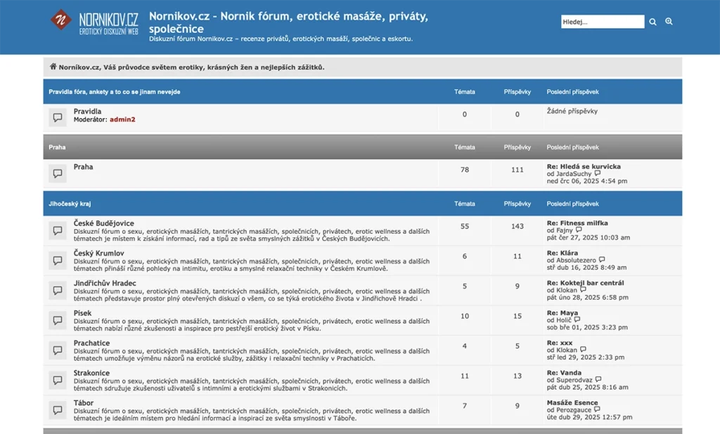The height and width of the screenshot is (434, 720).
Task: View latest post icon after Klokan in Prachatice row
Action: pyautogui.click(x=583, y=350)
